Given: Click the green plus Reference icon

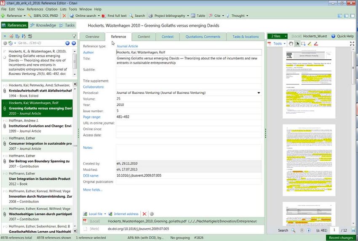Looking at the screenshot, I should pyautogui.click(x=3, y=16).
